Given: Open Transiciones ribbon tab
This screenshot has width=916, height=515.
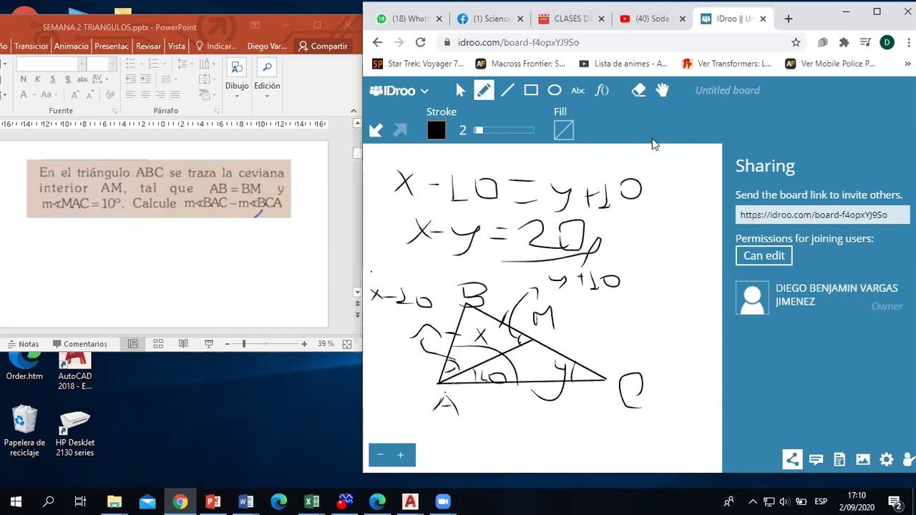Looking at the screenshot, I should click(x=31, y=46).
